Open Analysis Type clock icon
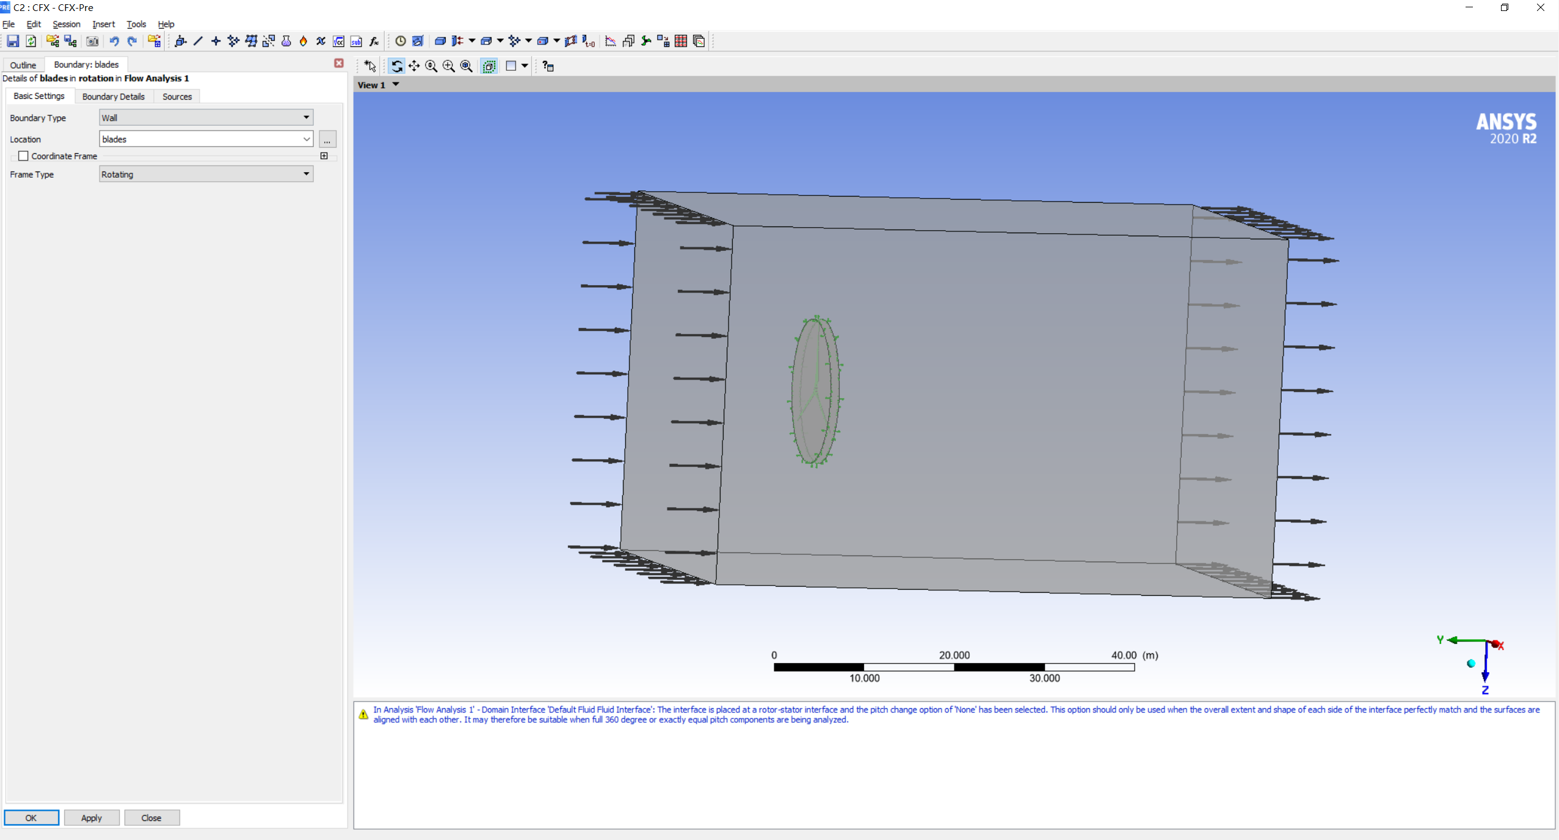The image size is (1559, 840). pos(401,41)
